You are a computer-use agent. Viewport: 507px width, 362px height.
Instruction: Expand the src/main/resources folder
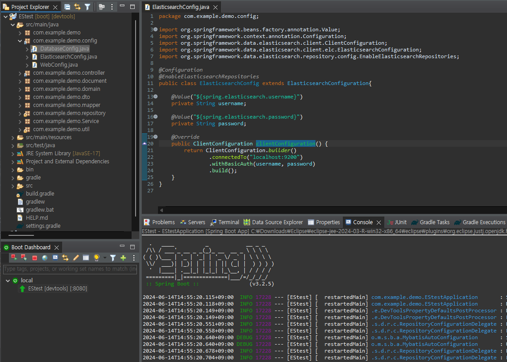[13, 137]
